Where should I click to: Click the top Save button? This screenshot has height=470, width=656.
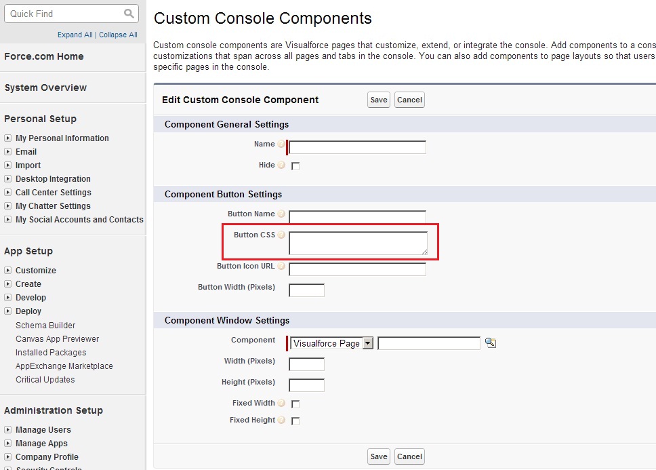[x=379, y=100]
